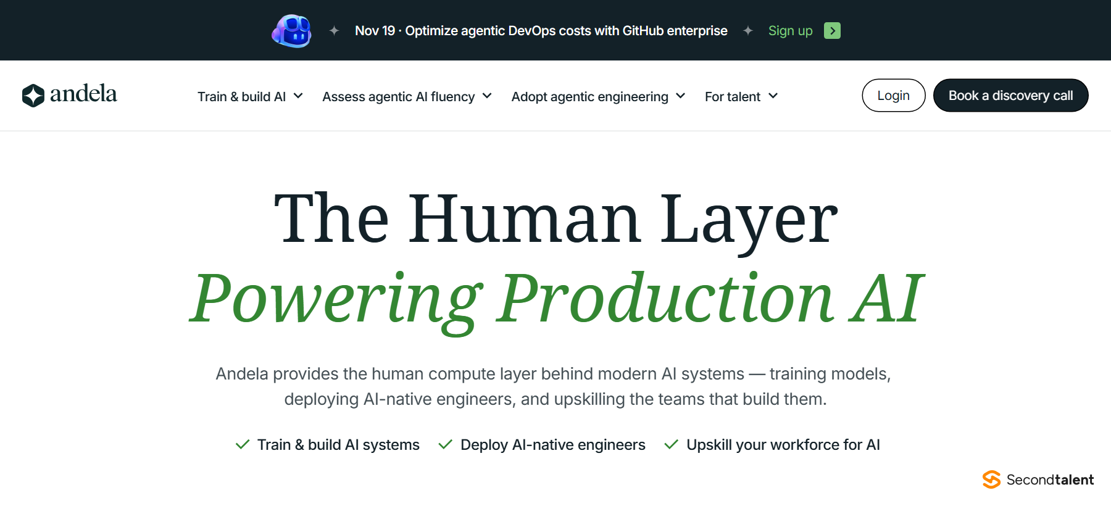Open the Assess agentic AI fluency menu
1111x506 pixels.
pos(407,96)
